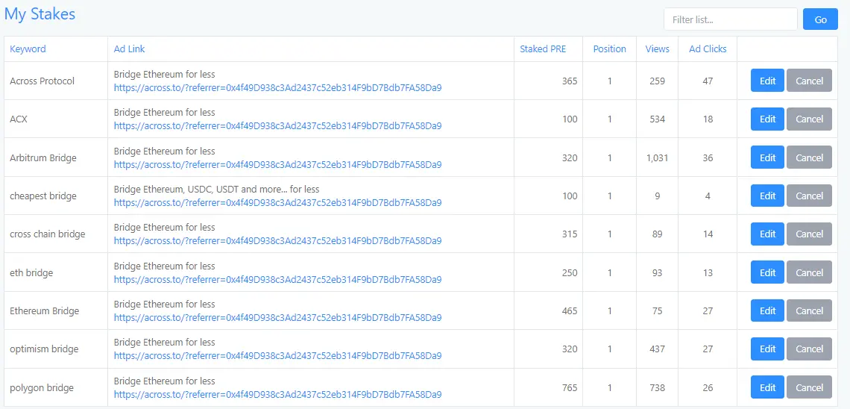Cancel the Across Protocol stake
Image resolution: width=850 pixels, height=409 pixels.
pos(809,81)
